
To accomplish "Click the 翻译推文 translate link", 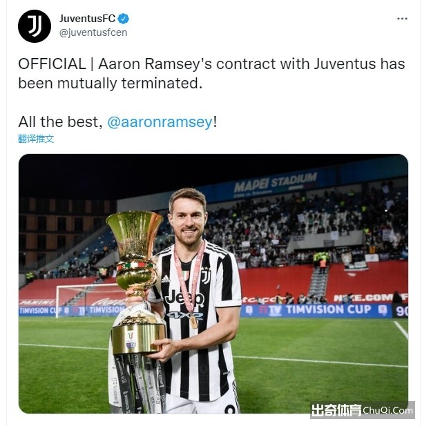I will tap(36, 139).
